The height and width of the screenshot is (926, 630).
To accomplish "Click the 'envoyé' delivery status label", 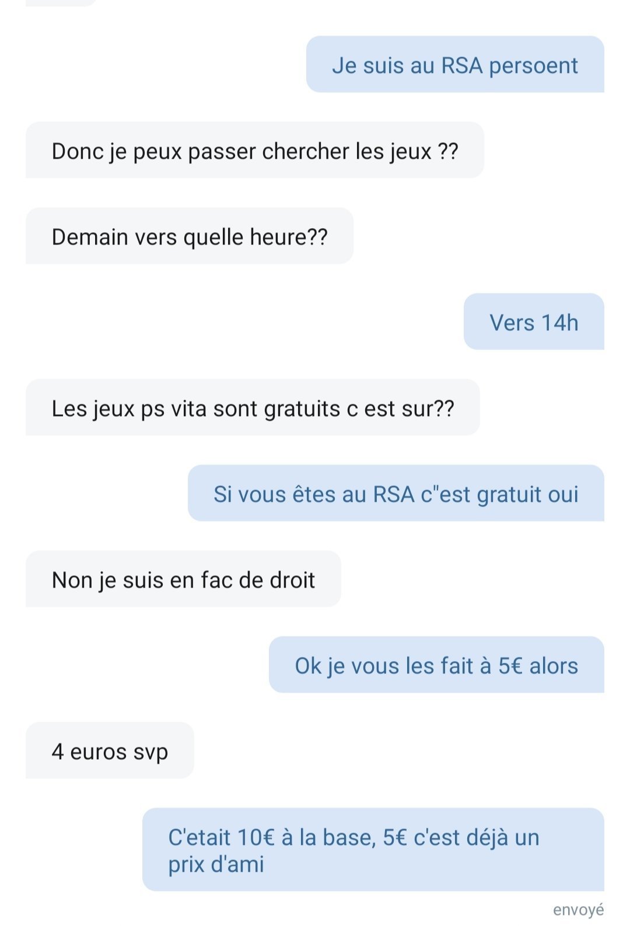I will [578, 910].
